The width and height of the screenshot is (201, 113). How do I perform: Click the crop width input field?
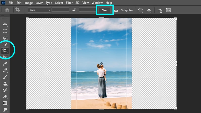(x=61, y=10)
